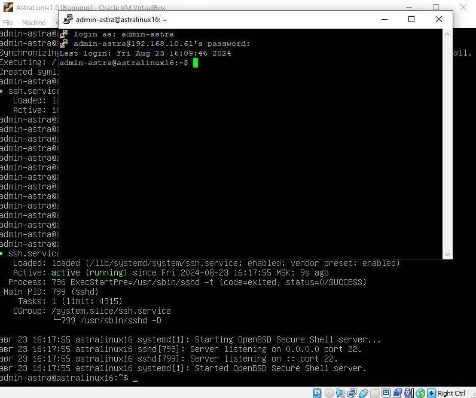Open the network adapters indicator in status bar
Image resolution: width=476 pixels, height=398 pixels.
[352, 393]
